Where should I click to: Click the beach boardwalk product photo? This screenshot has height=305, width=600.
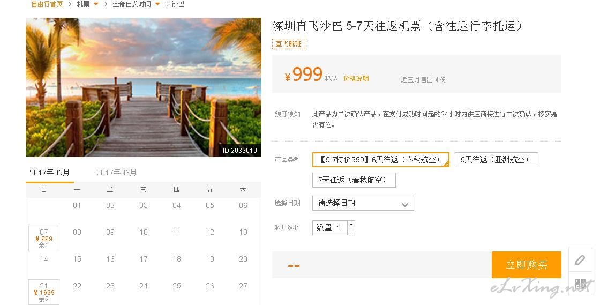pos(144,87)
